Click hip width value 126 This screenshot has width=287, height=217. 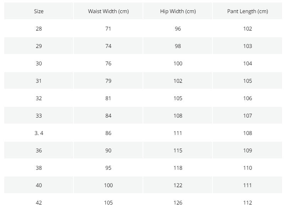[x=178, y=203]
